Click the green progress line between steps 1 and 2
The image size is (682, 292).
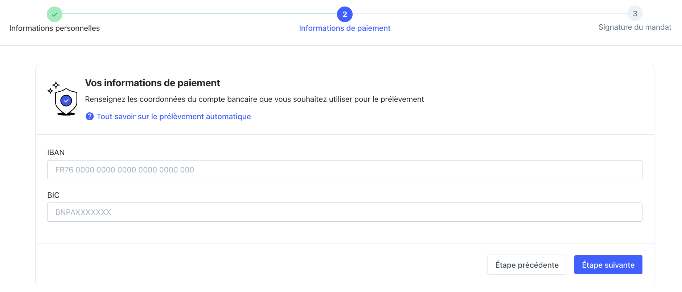[200, 14]
